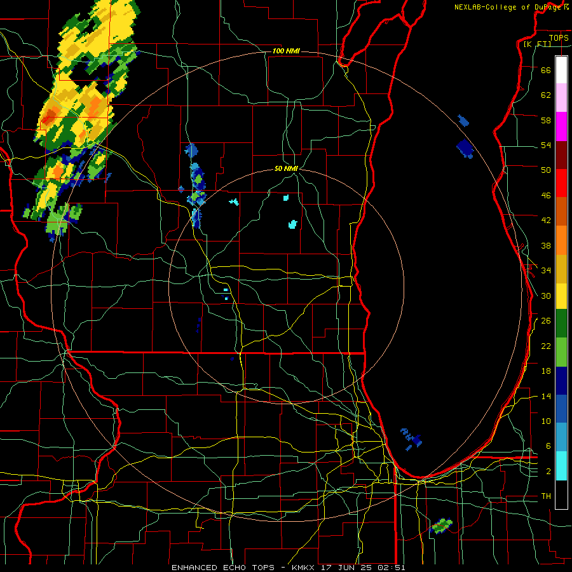This screenshot has width=572, height=572.
Task: Click the '54' legend value
Action: tap(546, 145)
